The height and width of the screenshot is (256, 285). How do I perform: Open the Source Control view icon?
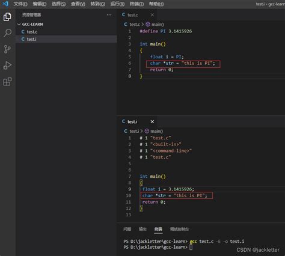tap(7, 49)
